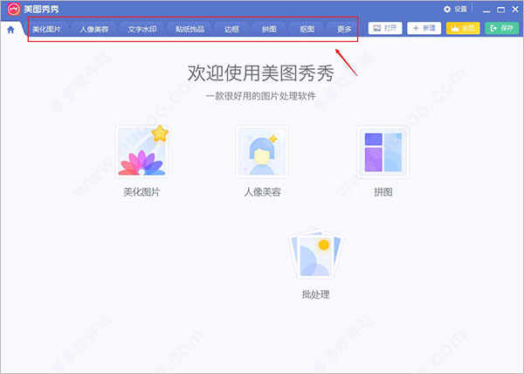Open the 批处理 batch processing icon
This screenshot has width=524, height=374.
[x=315, y=260]
